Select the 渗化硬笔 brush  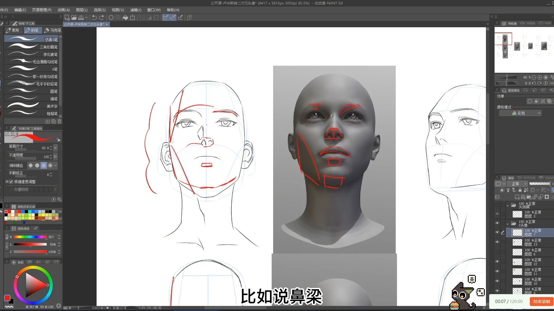click(x=31, y=54)
